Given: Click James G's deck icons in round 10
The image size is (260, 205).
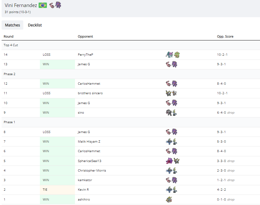Looking at the screenshot, I should tap(171, 103).
